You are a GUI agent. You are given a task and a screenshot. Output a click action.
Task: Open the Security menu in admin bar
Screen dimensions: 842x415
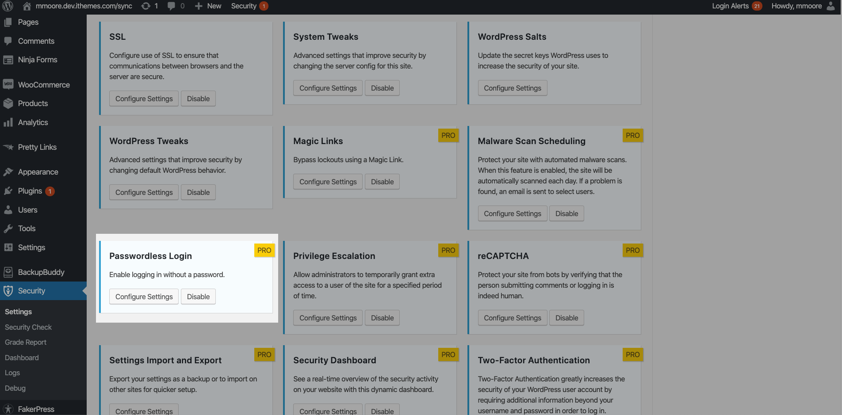pos(244,6)
